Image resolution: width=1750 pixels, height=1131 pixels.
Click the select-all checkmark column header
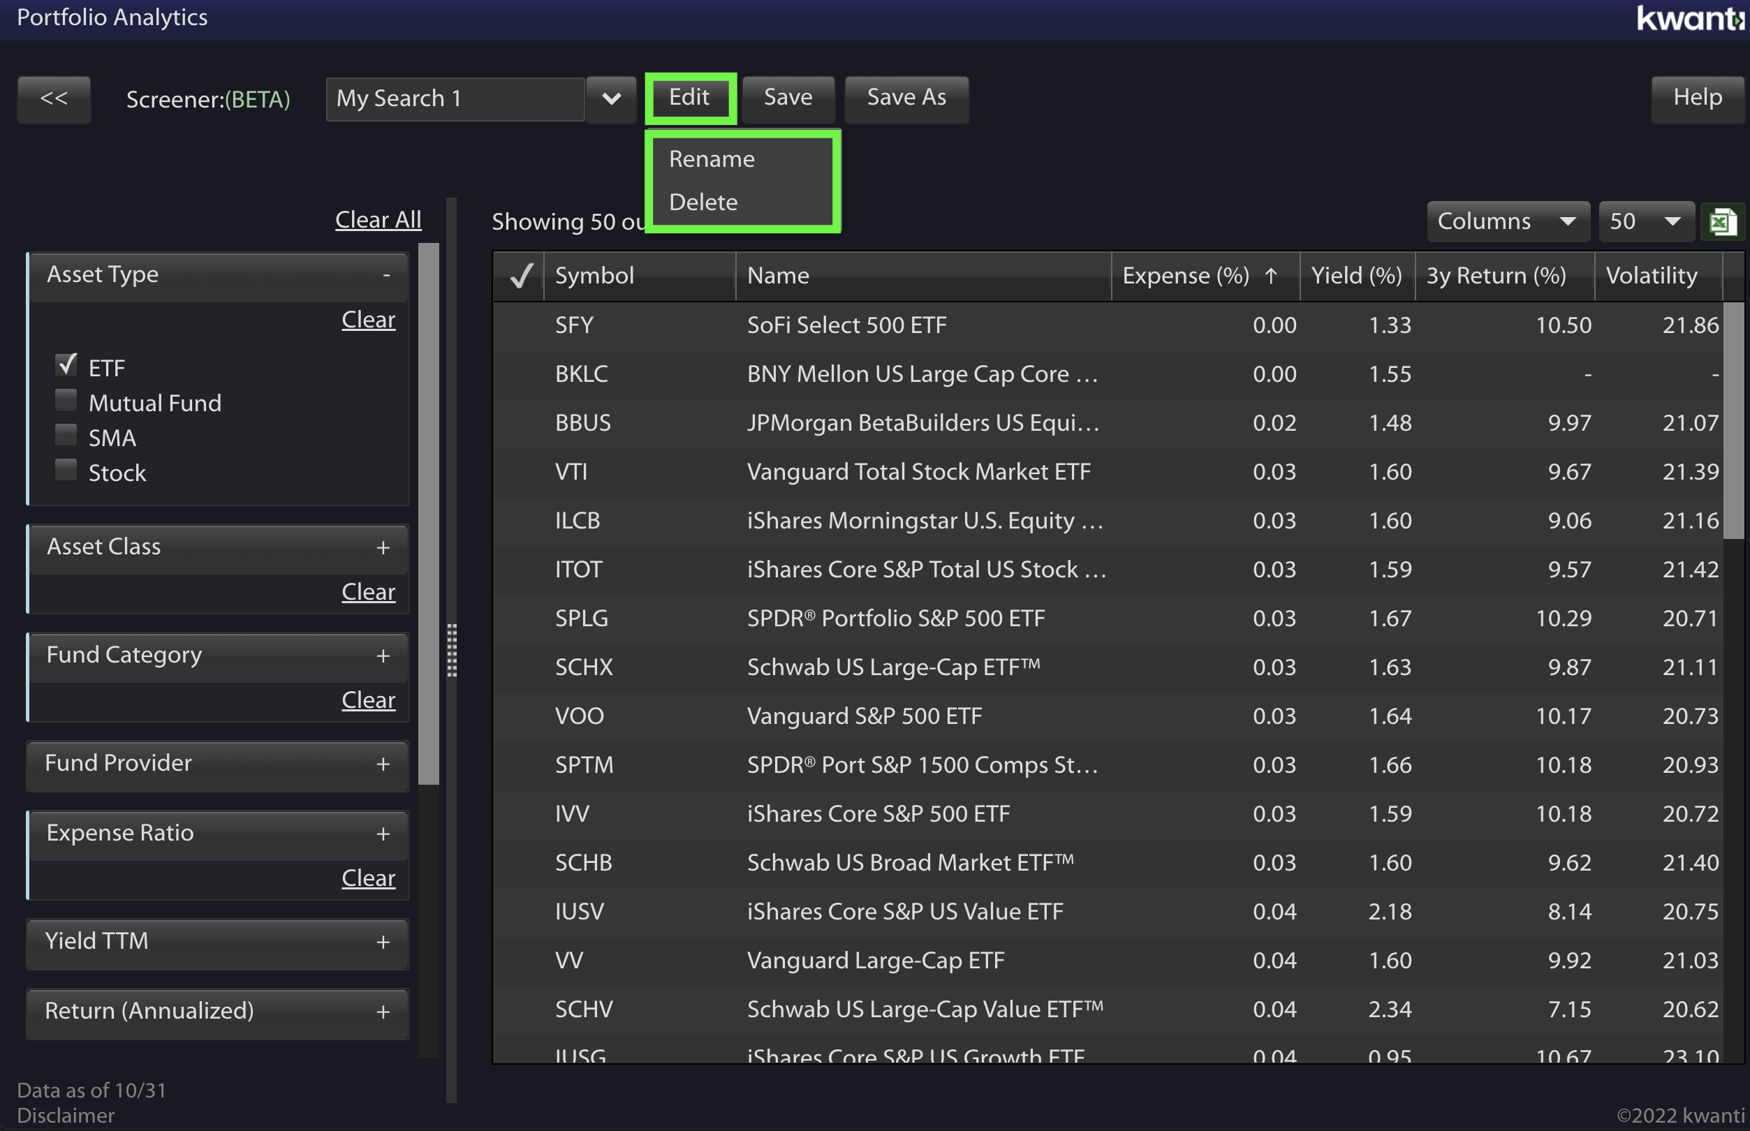pyautogui.click(x=521, y=275)
